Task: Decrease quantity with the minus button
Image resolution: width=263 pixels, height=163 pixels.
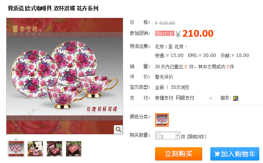Action: pos(158,136)
